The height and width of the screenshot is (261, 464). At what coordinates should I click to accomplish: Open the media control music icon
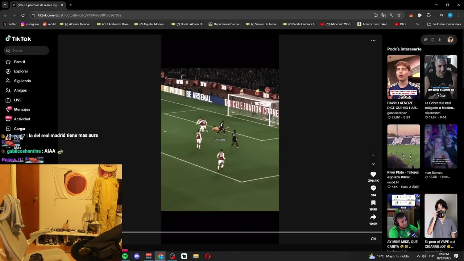[441, 15]
